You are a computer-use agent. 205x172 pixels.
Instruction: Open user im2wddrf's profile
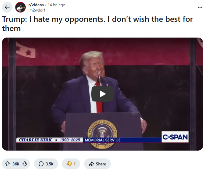(x=37, y=10)
